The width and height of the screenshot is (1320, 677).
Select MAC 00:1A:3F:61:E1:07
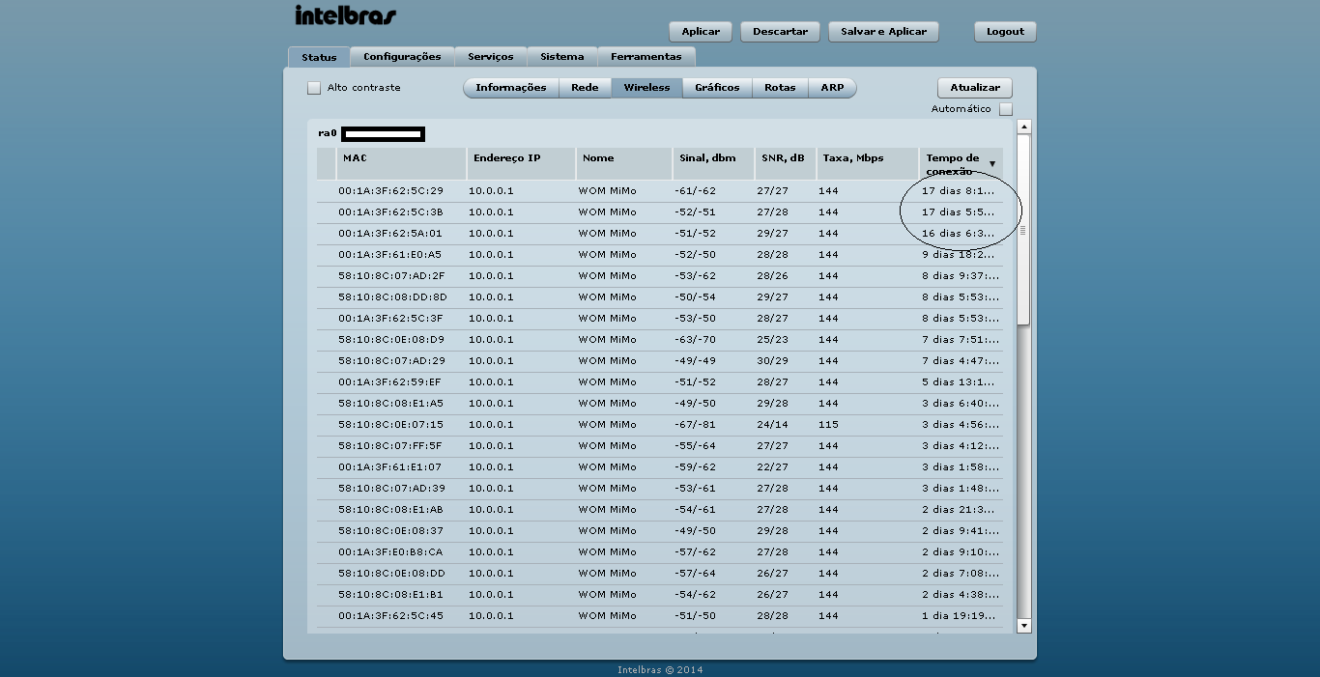point(390,467)
